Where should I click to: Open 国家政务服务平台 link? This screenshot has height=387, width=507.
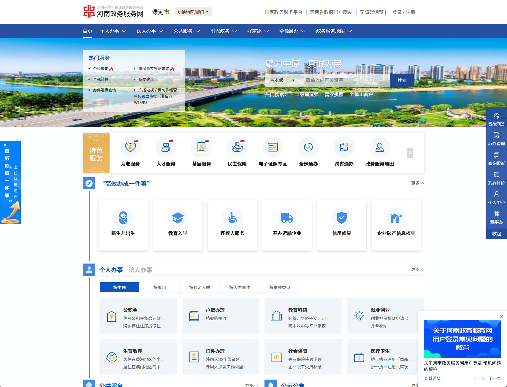tap(283, 12)
